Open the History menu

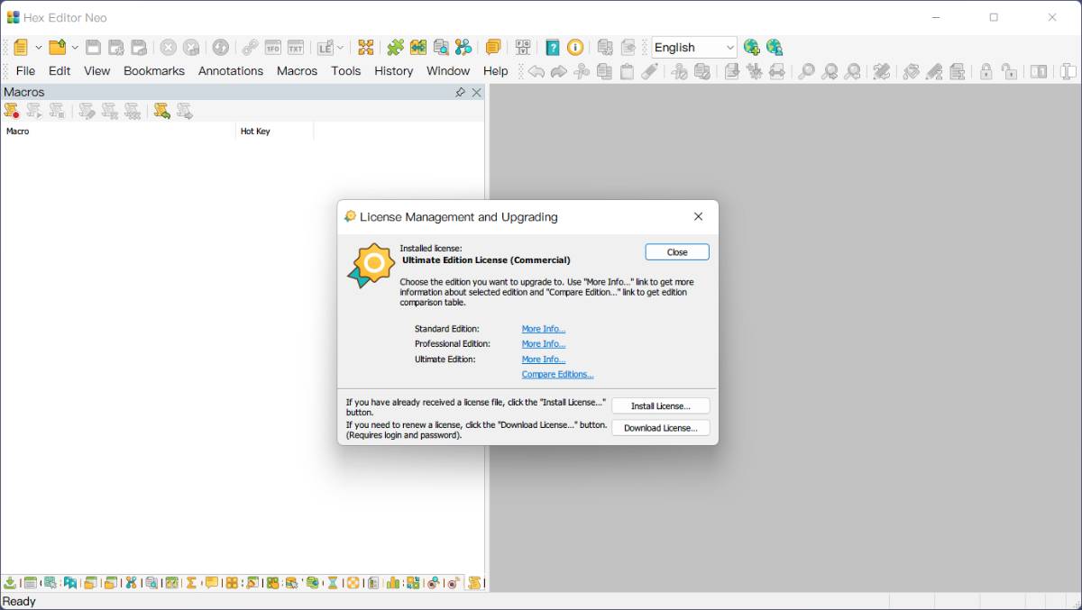point(393,71)
